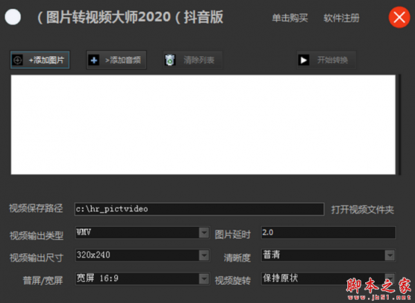Click the crosshair icon of 添加图片
The image size is (415, 303).
pos(18,60)
